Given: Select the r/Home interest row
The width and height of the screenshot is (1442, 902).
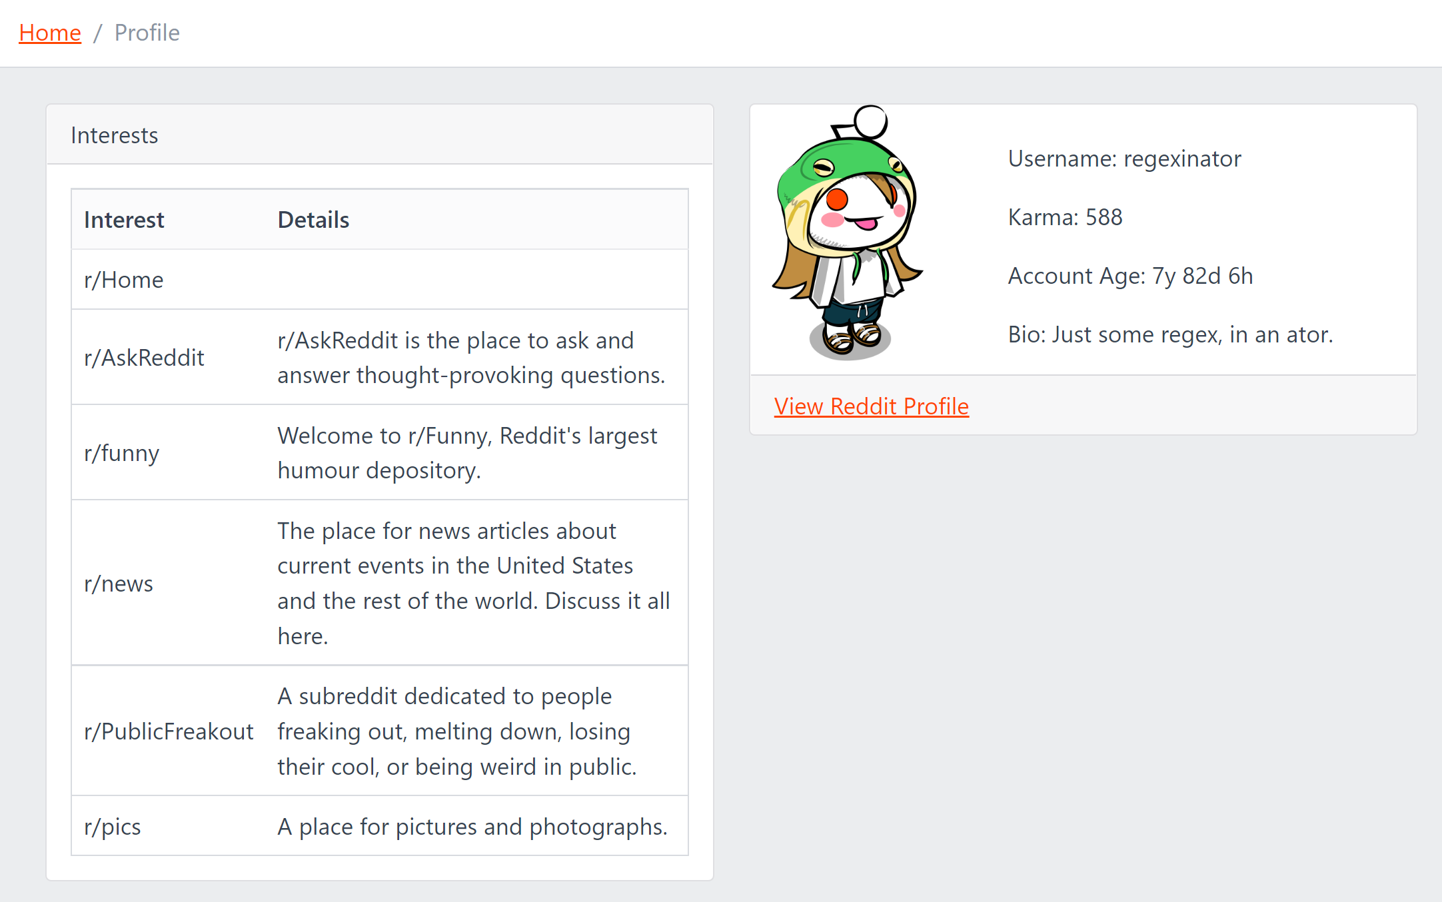Looking at the screenshot, I should click(123, 280).
